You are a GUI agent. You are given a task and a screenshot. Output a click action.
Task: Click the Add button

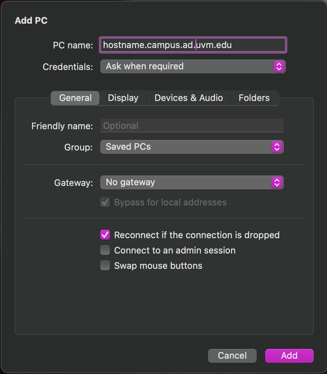[289, 356]
